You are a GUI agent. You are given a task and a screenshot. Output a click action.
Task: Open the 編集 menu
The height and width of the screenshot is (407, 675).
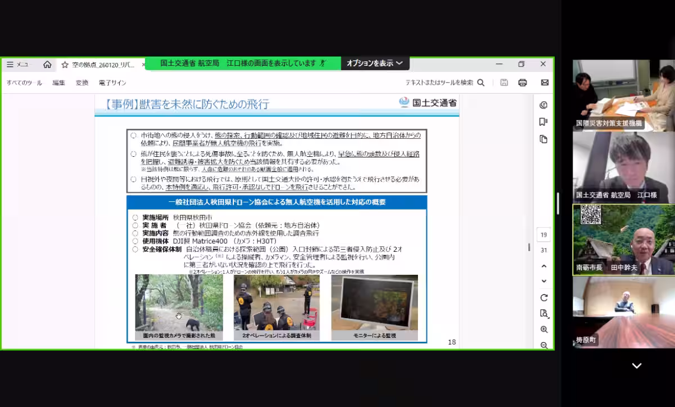(x=58, y=82)
